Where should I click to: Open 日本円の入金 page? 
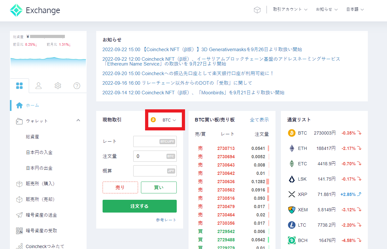39,152
